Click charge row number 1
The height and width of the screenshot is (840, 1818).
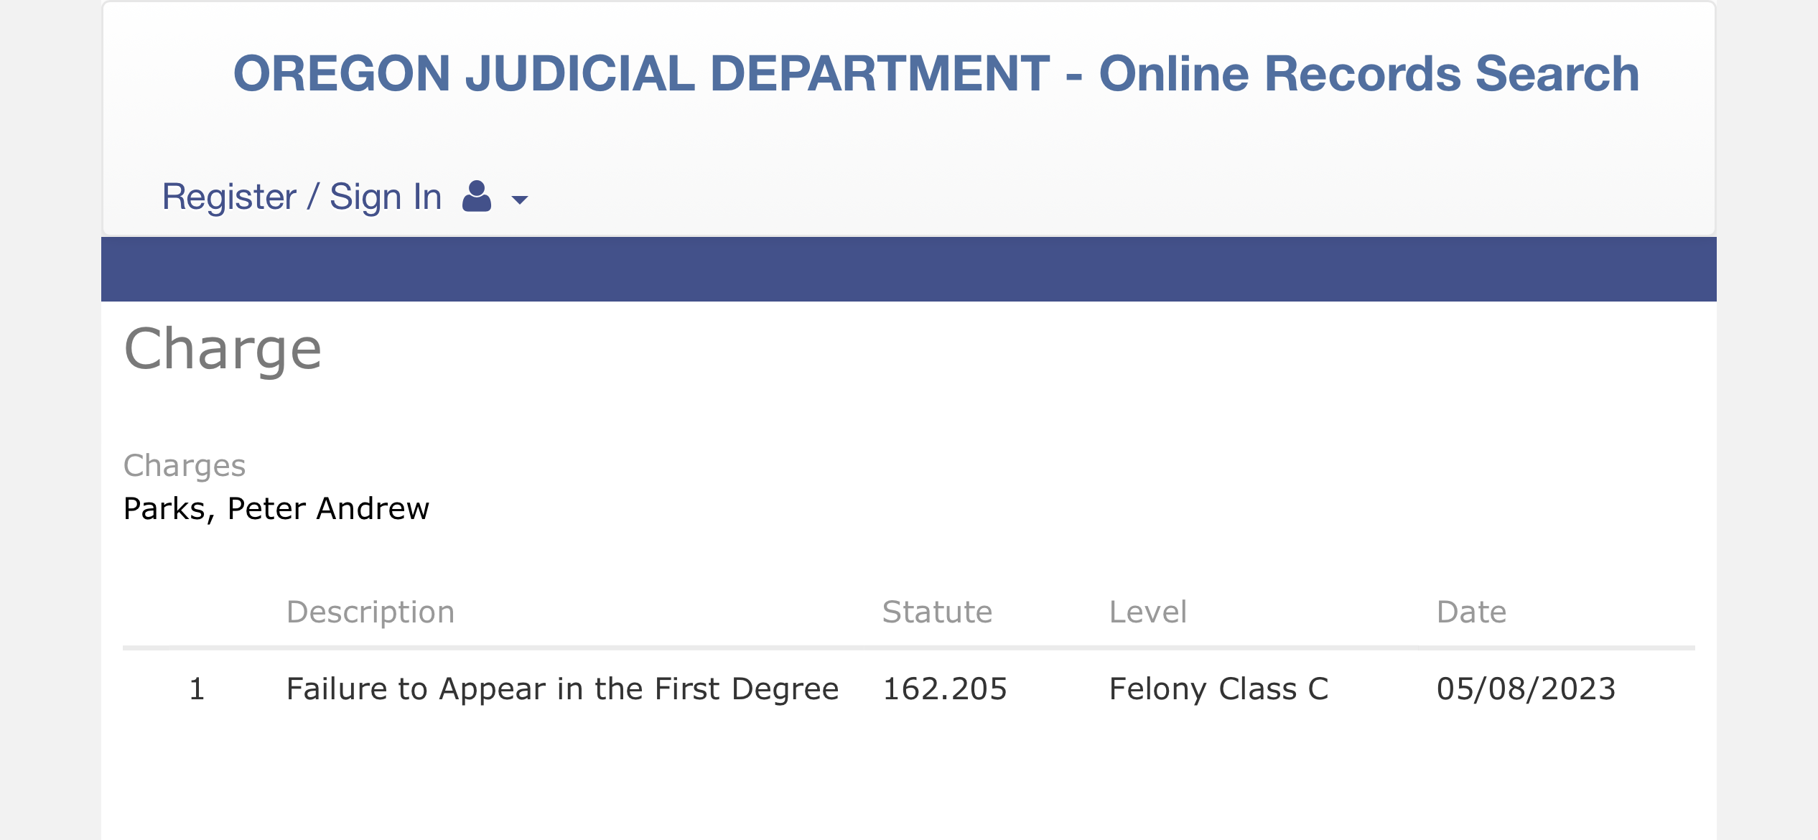click(x=197, y=689)
